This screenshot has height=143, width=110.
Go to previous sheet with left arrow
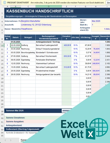coord(5,140)
